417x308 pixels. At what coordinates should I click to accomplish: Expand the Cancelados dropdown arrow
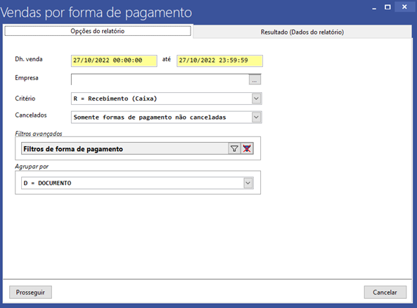257,117
